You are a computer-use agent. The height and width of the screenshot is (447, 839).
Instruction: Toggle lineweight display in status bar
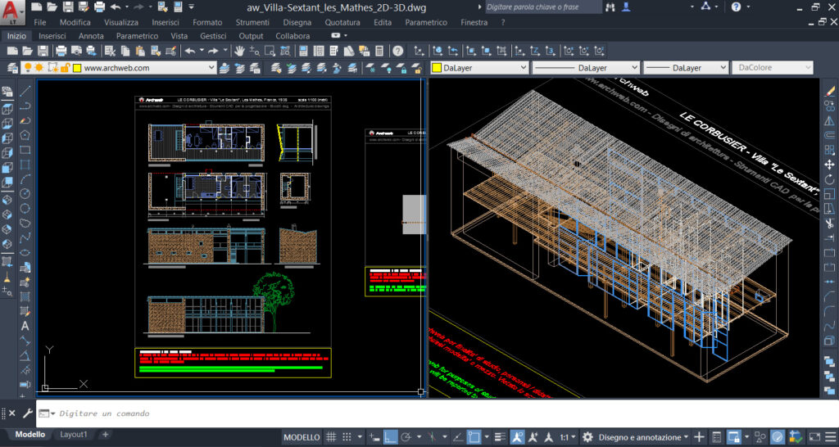tap(500, 437)
